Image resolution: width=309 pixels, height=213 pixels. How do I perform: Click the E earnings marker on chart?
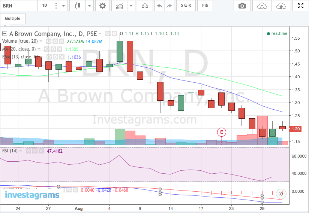click(222, 132)
